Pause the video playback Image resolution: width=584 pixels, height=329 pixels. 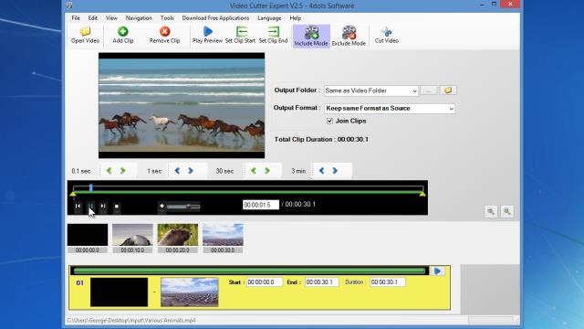90,207
